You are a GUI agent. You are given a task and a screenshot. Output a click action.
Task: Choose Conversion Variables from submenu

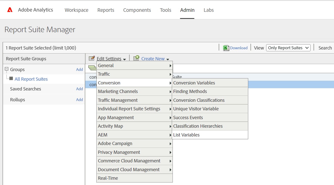(210, 83)
